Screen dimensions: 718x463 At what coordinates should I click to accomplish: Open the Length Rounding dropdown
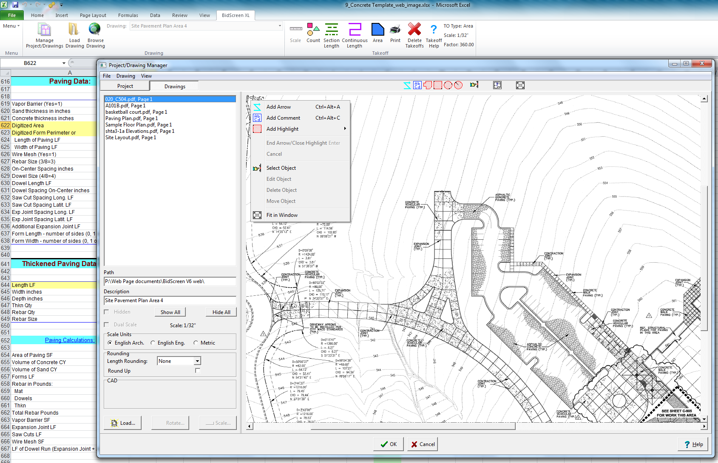coord(197,361)
